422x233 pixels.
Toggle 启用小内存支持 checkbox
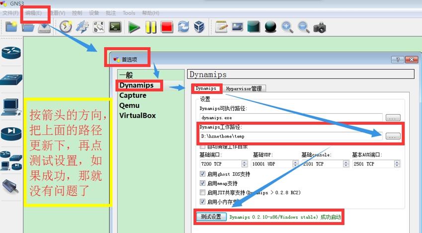202,202
